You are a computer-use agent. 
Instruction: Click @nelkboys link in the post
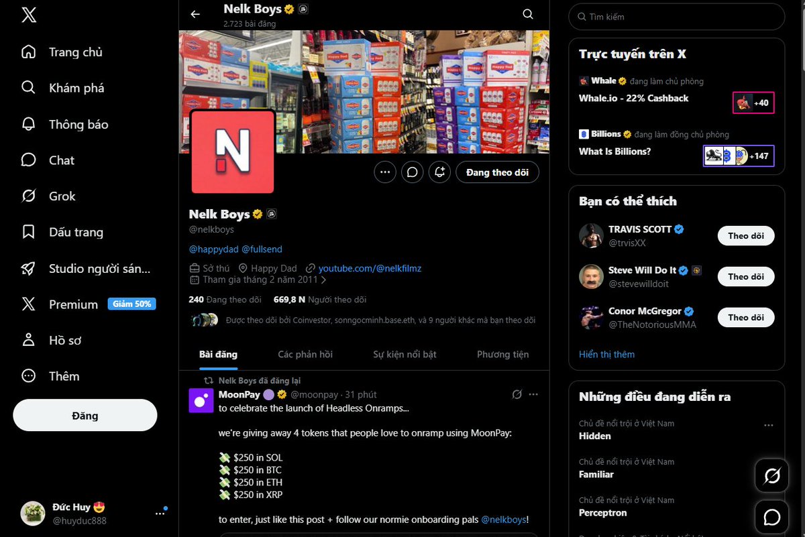[x=504, y=519]
